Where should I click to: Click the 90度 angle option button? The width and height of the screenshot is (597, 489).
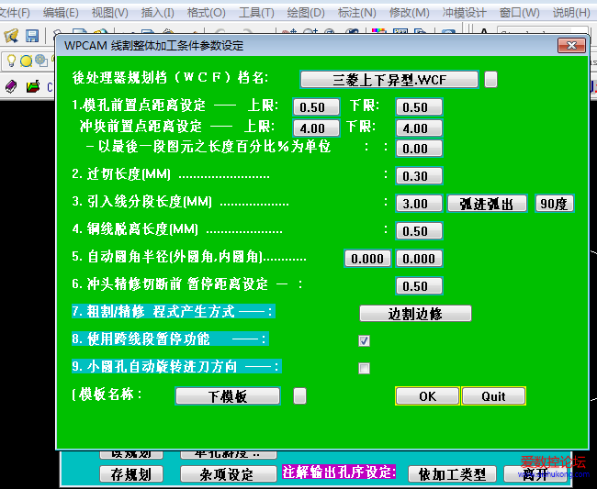(x=554, y=204)
